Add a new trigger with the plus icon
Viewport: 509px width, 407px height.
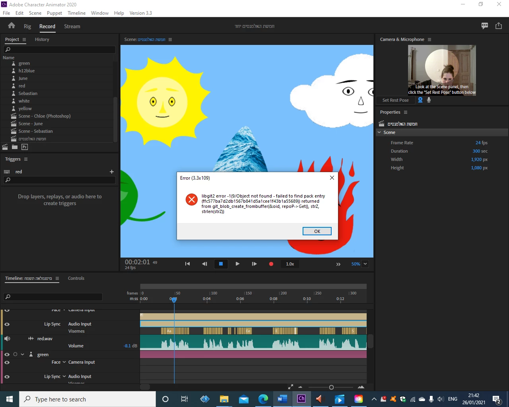[112, 172]
